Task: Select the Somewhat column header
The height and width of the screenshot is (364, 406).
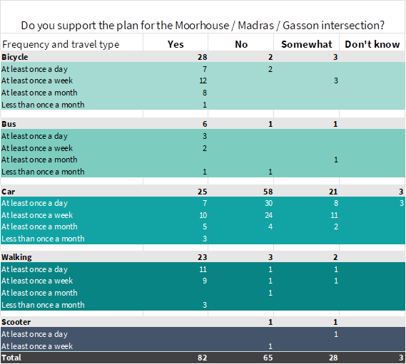Action: coord(307,44)
